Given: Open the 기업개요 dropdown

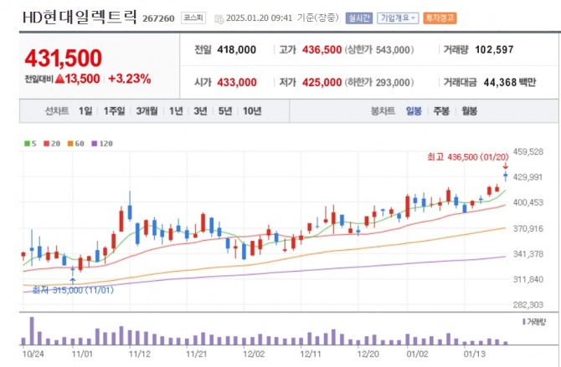Looking at the screenshot, I should coord(398,18).
